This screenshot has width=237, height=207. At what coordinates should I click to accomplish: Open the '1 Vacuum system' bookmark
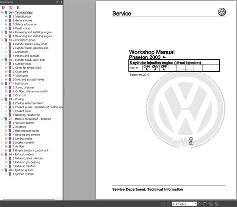coord(24,123)
